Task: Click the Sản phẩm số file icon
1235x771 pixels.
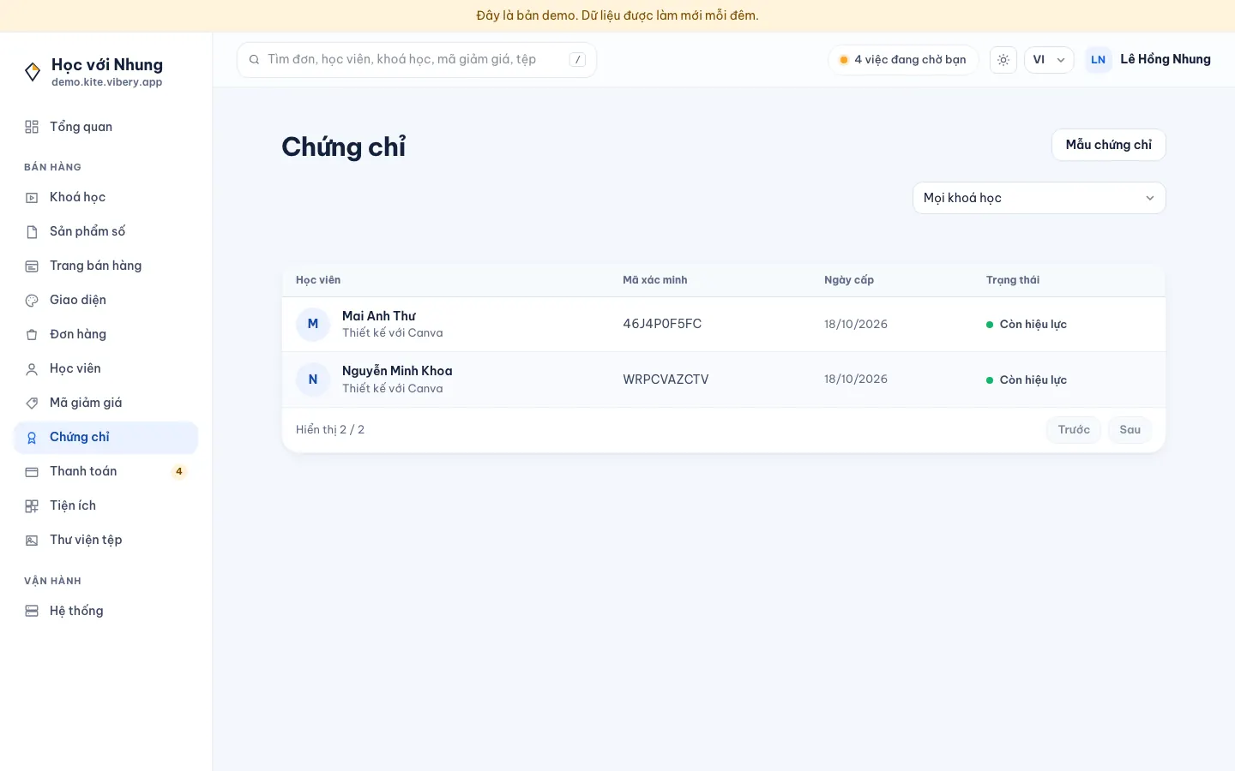Action: click(32, 231)
